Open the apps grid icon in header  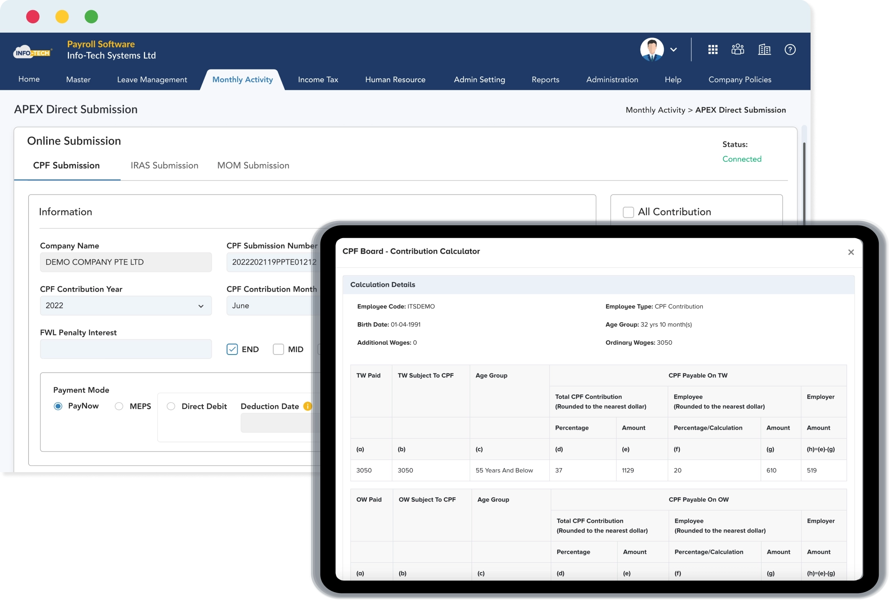pyautogui.click(x=713, y=49)
